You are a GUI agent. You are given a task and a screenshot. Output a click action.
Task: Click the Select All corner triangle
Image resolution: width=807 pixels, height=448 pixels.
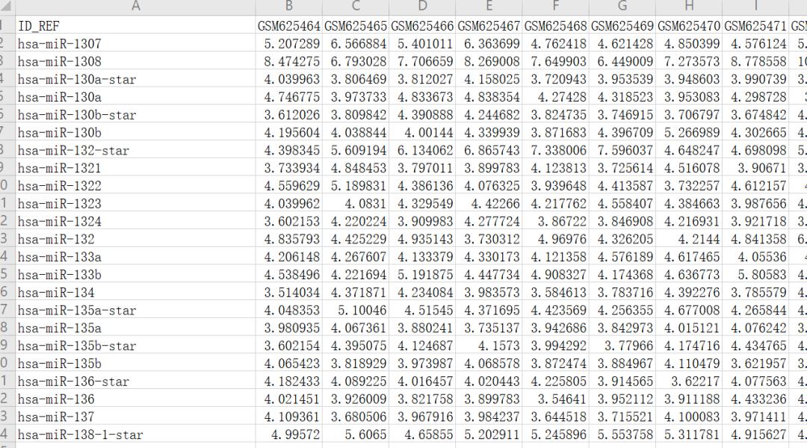pos(7,7)
